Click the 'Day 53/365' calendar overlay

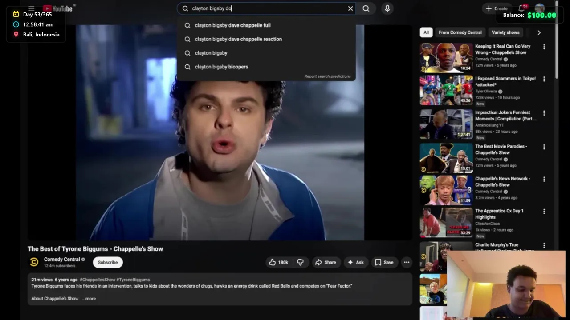coord(33,14)
